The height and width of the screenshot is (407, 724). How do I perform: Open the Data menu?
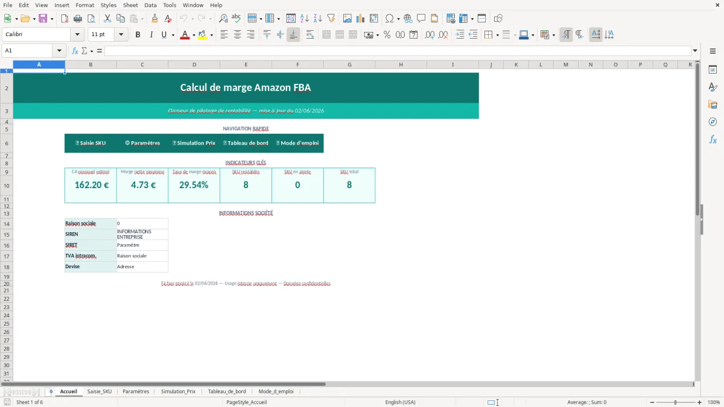tap(150, 5)
